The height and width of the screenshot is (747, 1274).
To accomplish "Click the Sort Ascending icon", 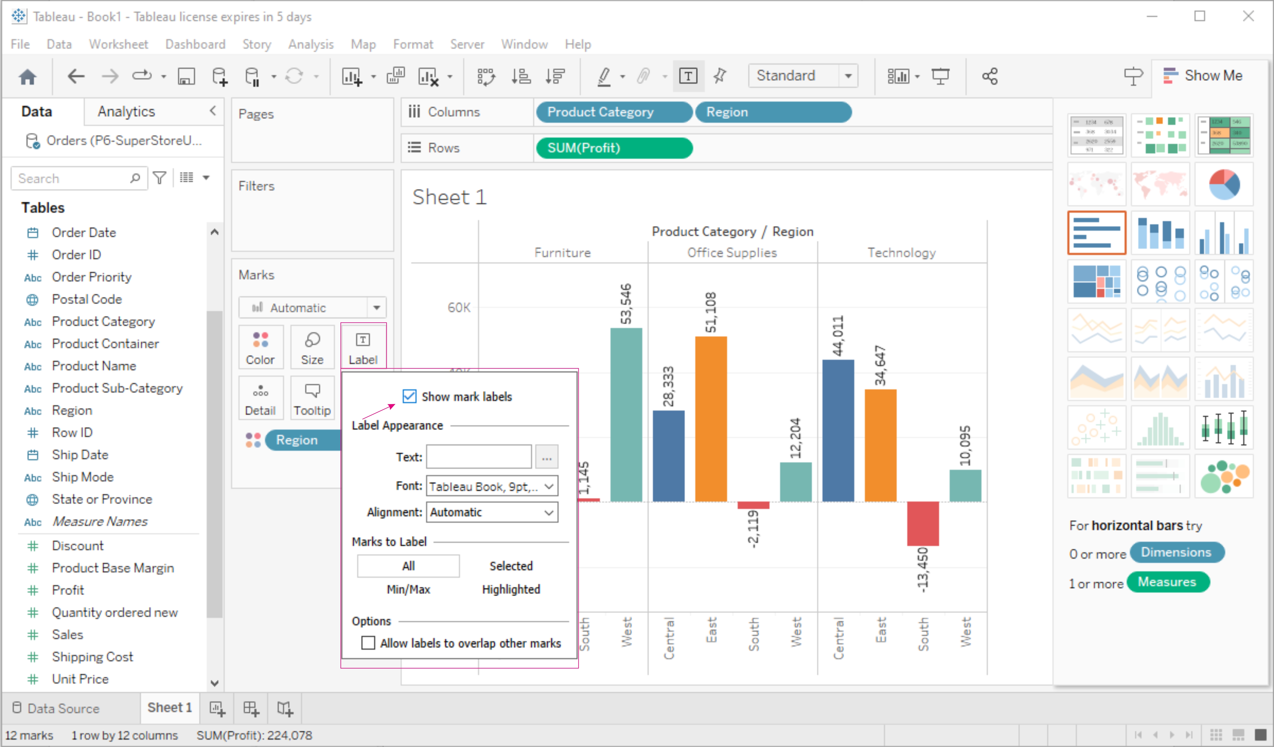I will pos(521,76).
